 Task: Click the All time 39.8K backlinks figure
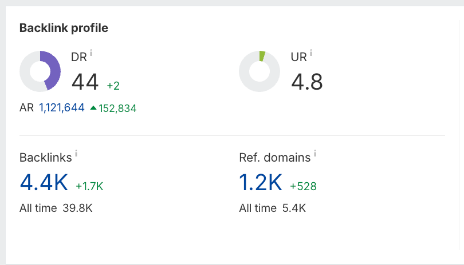click(x=56, y=208)
